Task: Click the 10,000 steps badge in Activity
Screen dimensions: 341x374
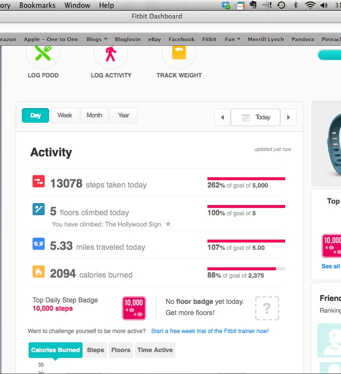Action: click(134, 308)
